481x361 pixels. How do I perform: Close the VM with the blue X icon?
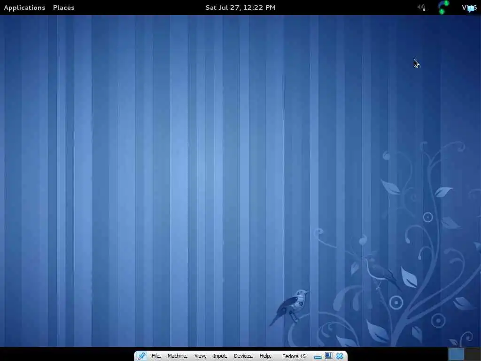(x=340, y=356)
